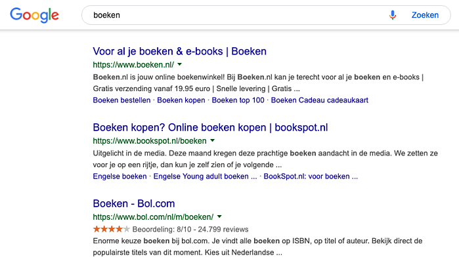Open the Boeken - Bol.com result
Viewport: 459px width, 263px height.
[134, 203]
